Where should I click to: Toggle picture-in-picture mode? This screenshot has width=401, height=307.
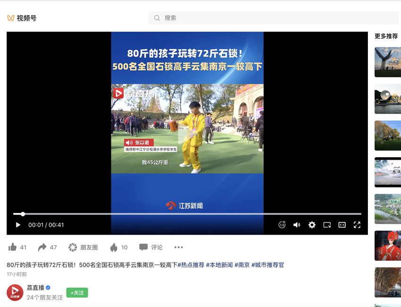(327, 225)
